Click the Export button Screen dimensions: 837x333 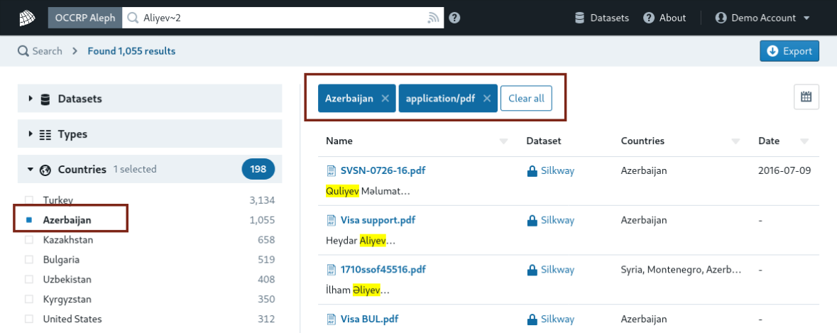tap(789, 51)
